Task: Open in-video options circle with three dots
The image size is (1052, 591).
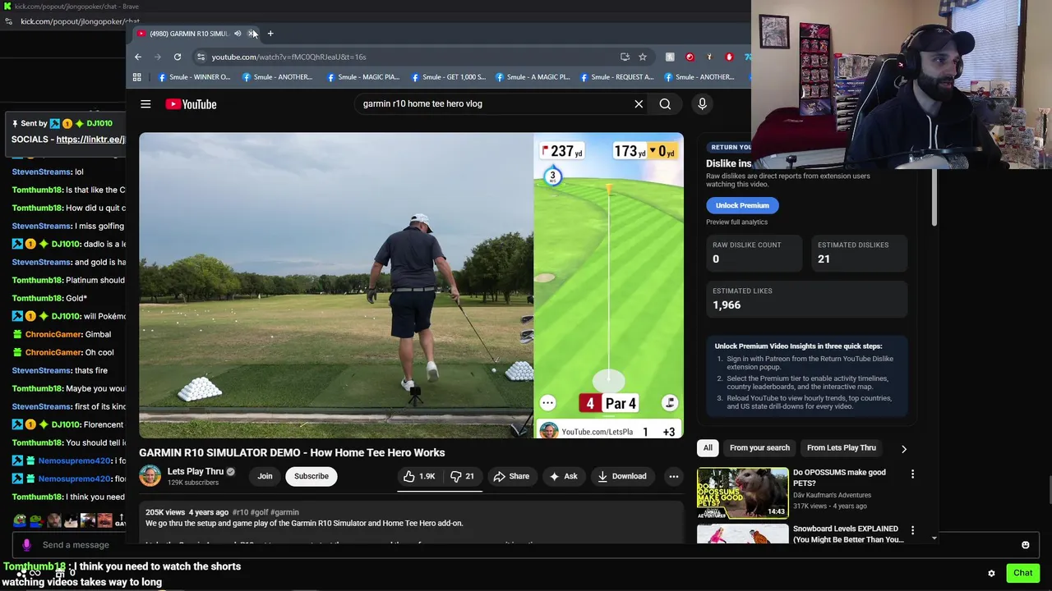Action: coord(547,403)
